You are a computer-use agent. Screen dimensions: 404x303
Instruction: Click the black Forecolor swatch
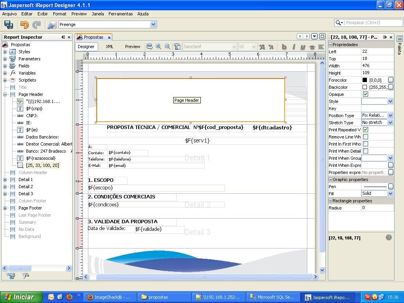365,80
